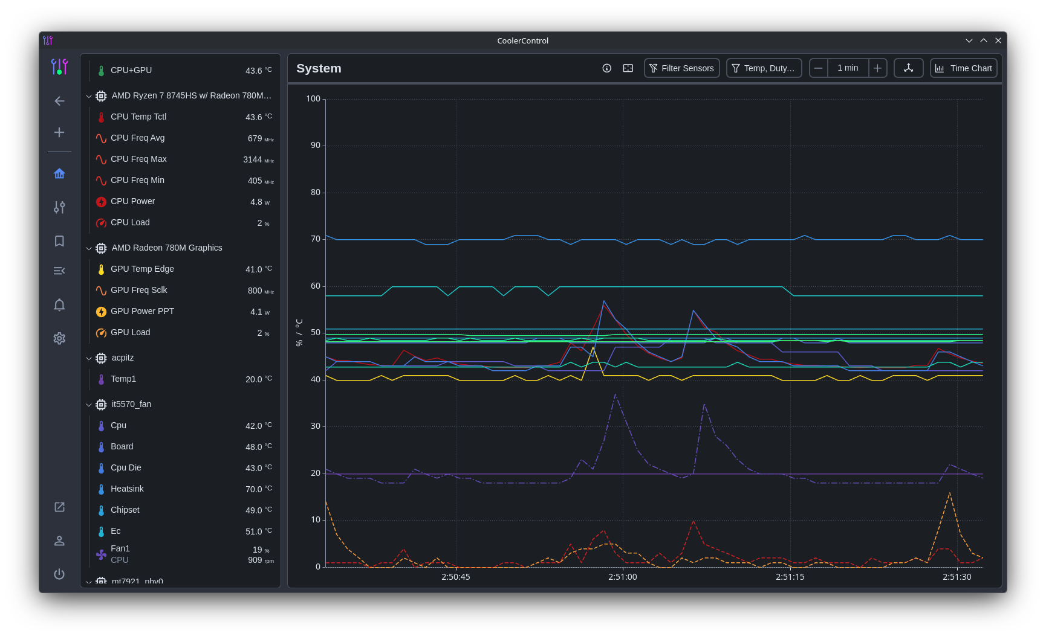
Task: Open the Temp, Duty... chart type dropdown
Action: [x=764, y=68]
